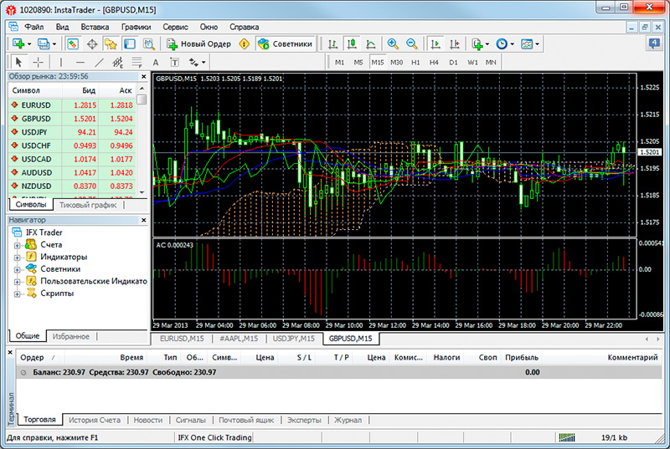Switch timeframe to H1
670x449 pixels.
point(415,62)
